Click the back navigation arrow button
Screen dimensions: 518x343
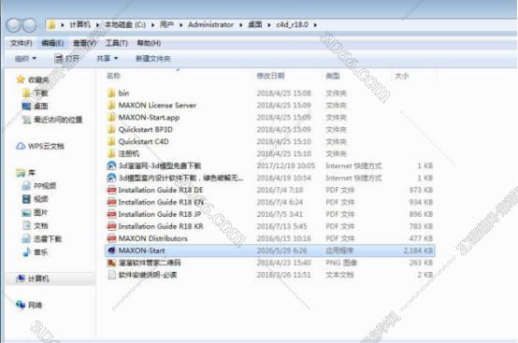(x=13, y=25)
